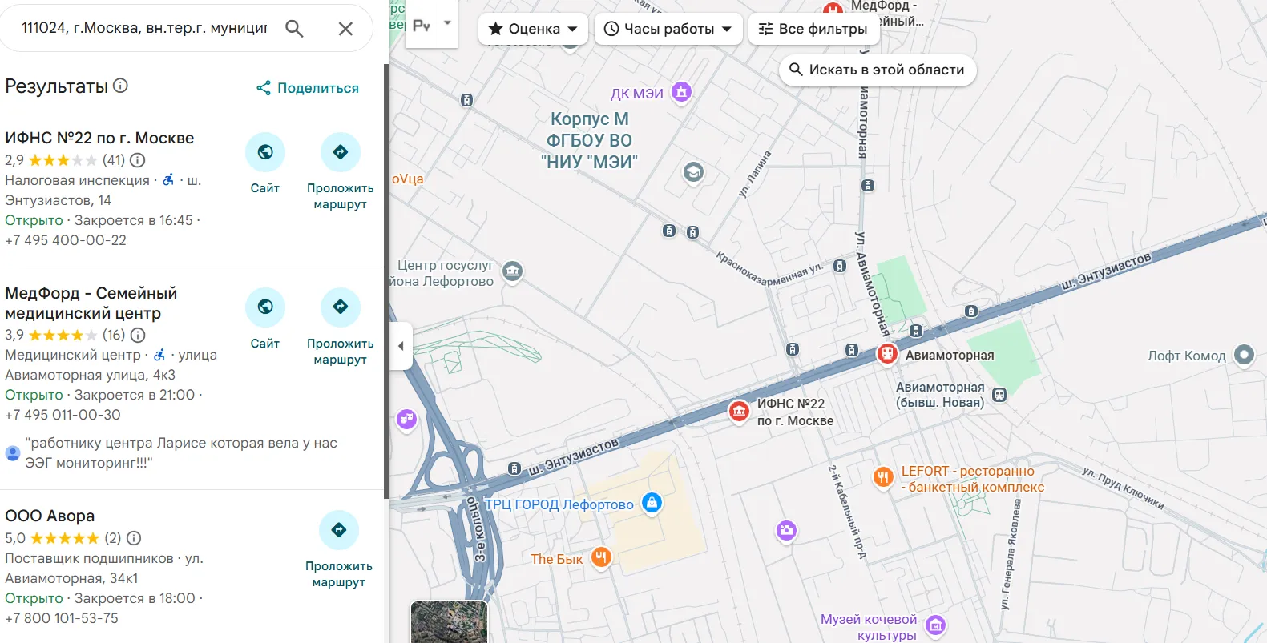
Task: Open the website for ИФНС №22 по г. Москве
Action: pyautogui.click(x=265, y=152)
